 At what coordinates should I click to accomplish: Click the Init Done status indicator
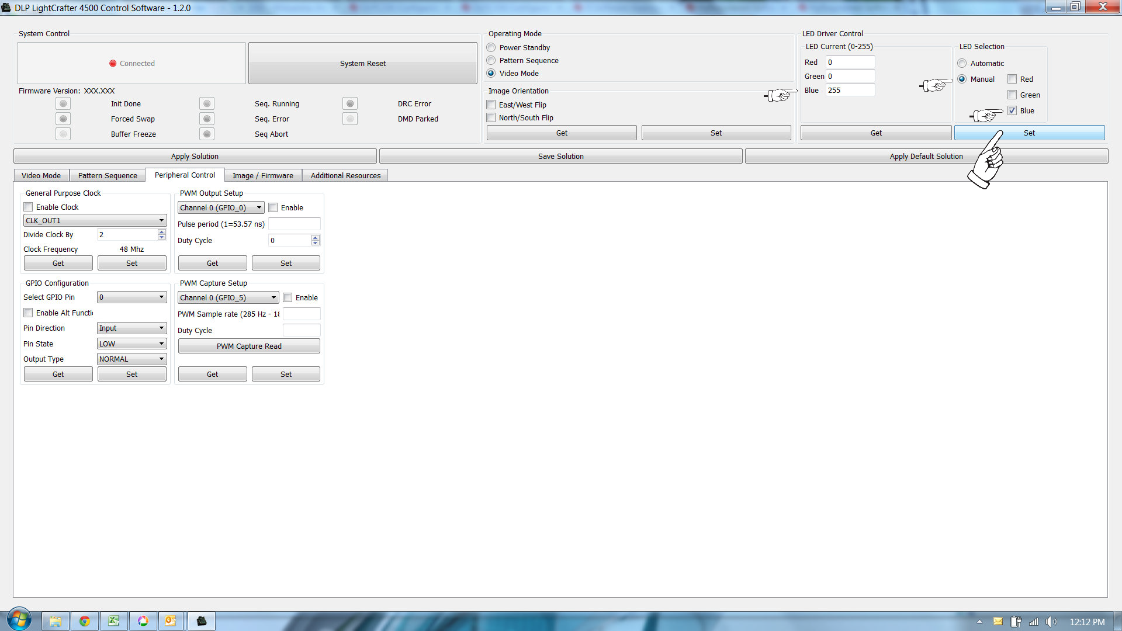click(63, 103)
